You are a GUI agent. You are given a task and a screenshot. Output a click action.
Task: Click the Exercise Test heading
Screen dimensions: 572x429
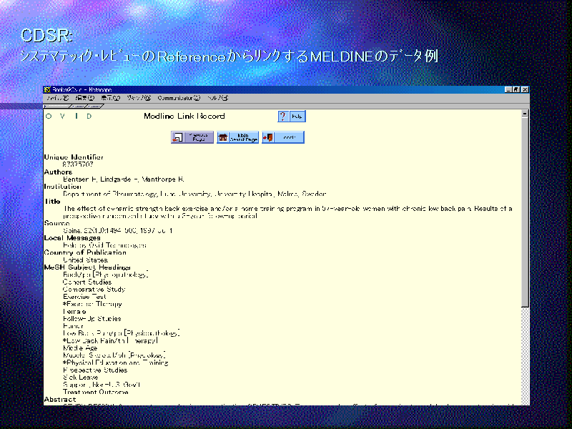(84, 297)
